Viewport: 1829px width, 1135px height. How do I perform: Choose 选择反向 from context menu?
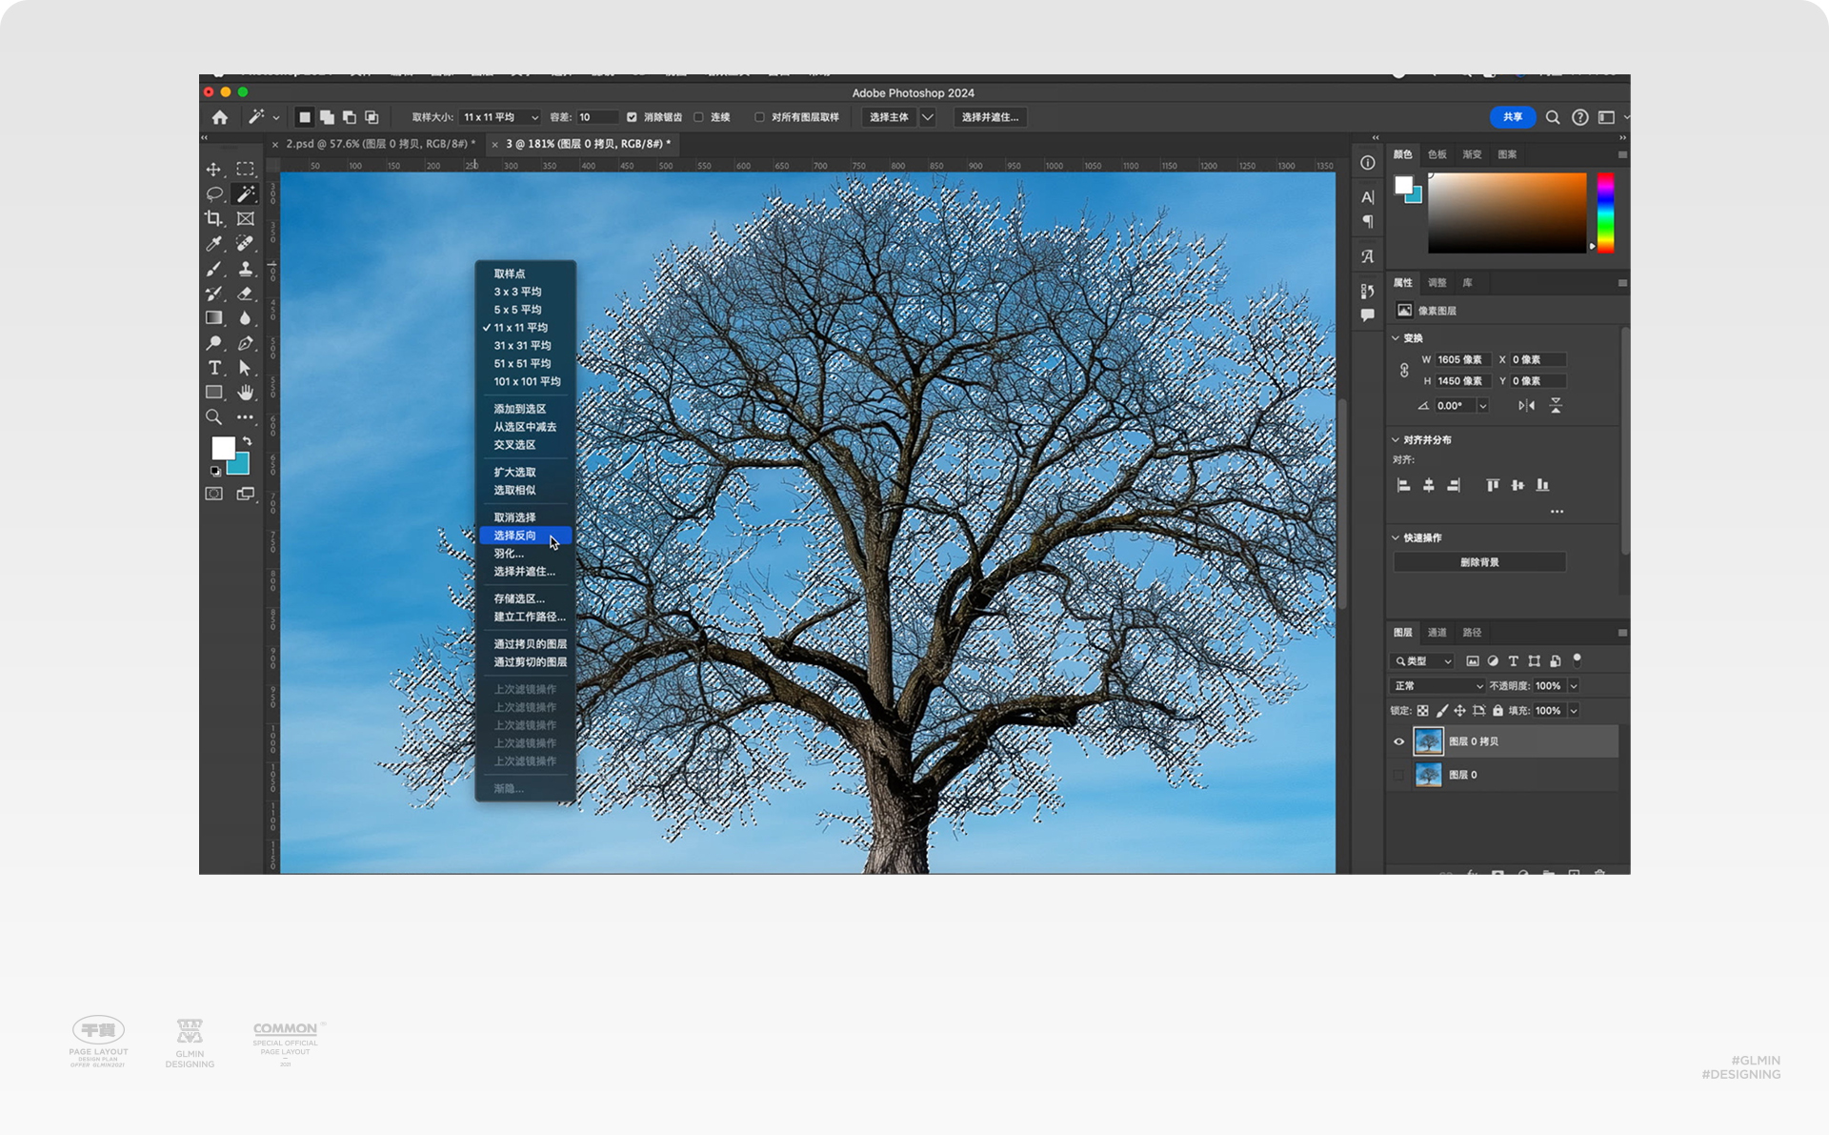515,536
